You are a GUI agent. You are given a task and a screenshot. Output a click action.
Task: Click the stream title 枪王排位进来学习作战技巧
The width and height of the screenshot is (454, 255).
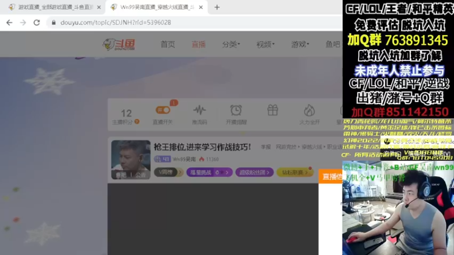tap(202, 147)
